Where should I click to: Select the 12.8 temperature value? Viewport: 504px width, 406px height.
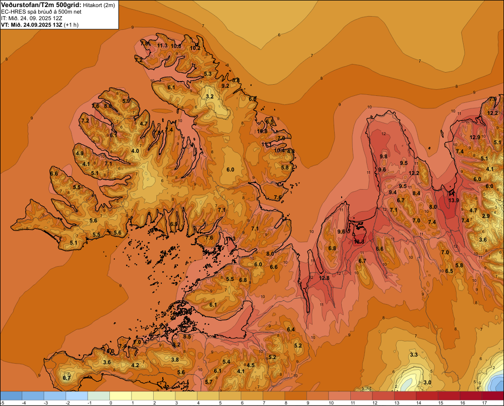(324, 278)
